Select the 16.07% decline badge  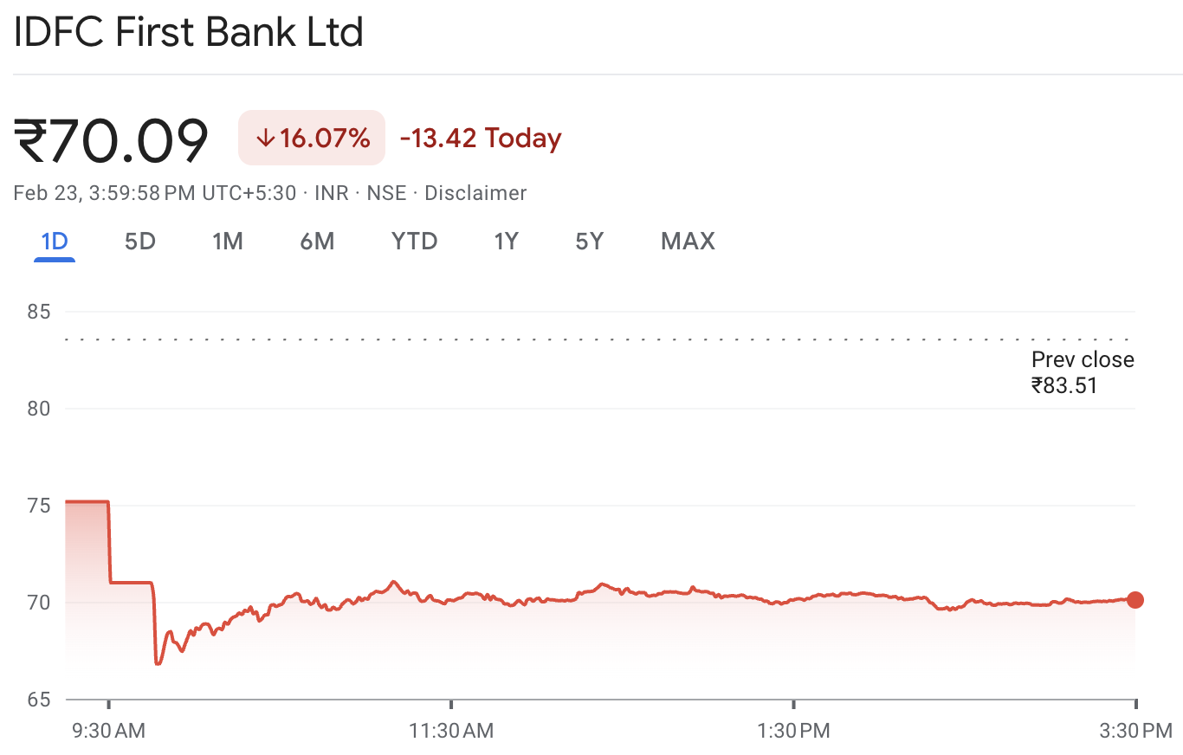point(312,138)
